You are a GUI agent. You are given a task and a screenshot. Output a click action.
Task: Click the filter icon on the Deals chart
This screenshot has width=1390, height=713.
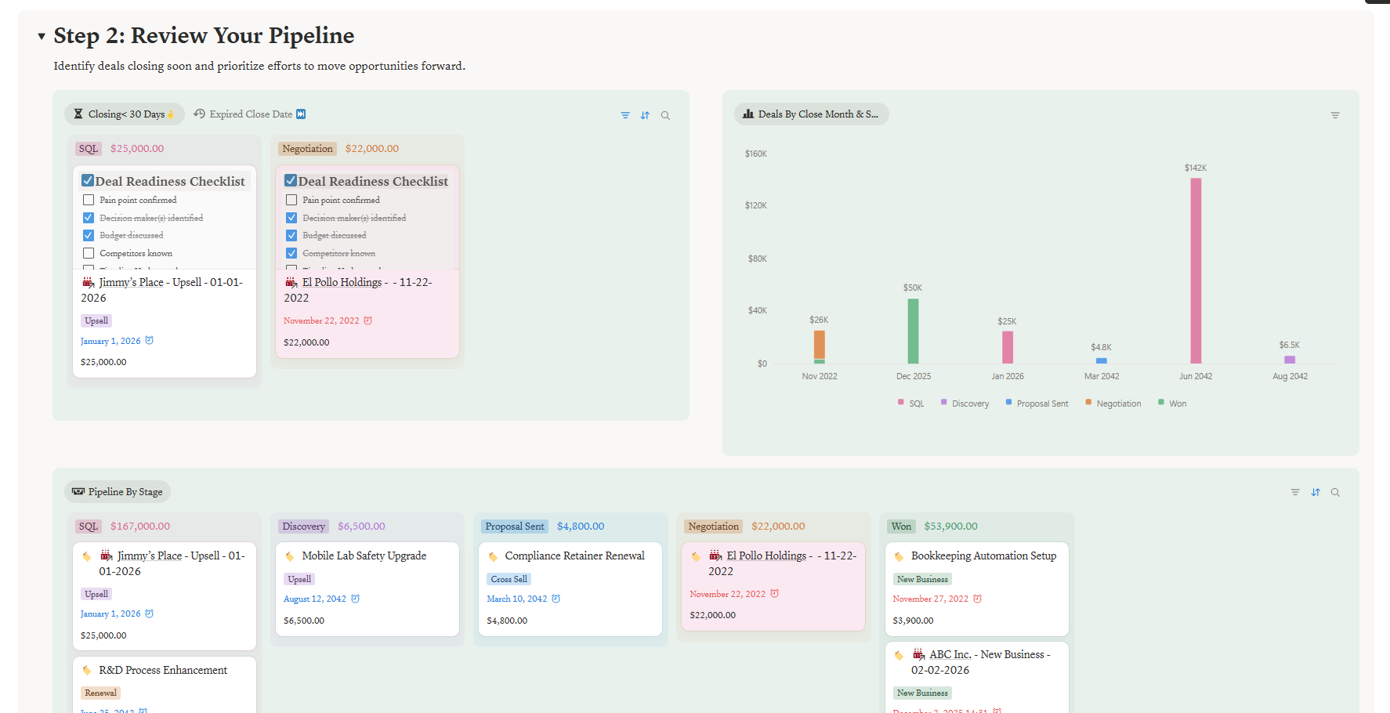click(x=1335, y=115)
